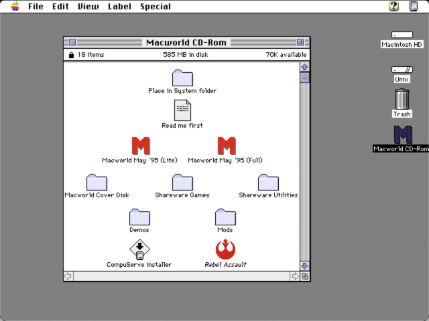Click the window's close box
The image size is (429, 321).
(73, 42)
